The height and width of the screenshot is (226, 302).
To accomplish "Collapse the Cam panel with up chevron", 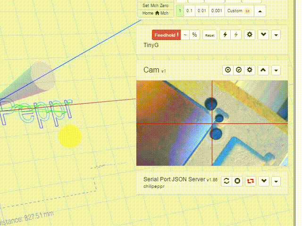I will [x=263, y=70].
